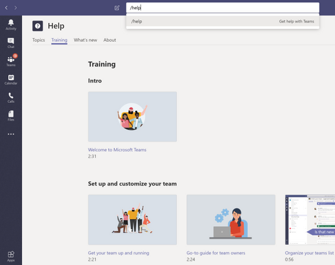Select the Training tab
This screenshot has width=335, height=265.
(59, 40)
